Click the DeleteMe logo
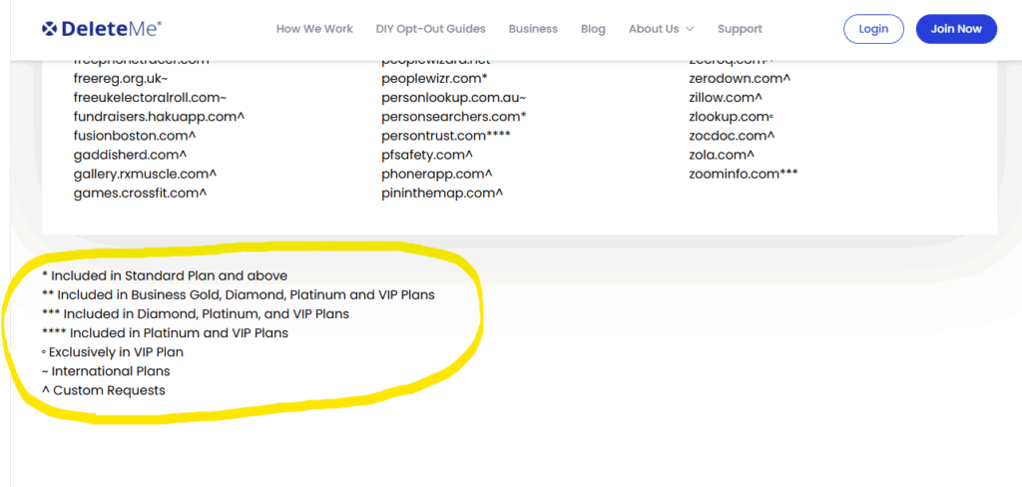Screen dimensions: 1022x487 click(102, 29)
